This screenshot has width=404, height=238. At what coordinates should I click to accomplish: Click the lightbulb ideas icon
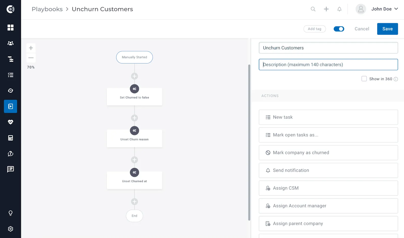pyautogui.click(x=10, y=213)
